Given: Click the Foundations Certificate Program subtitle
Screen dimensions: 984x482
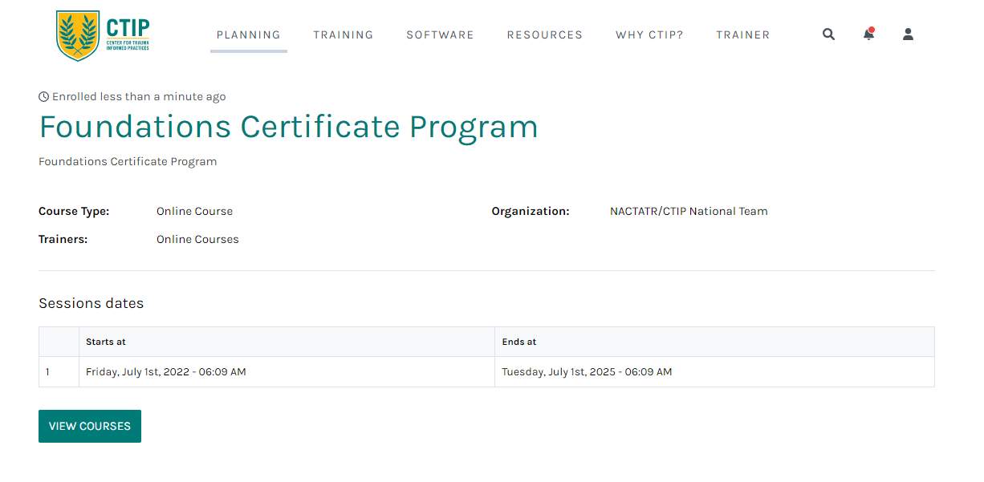Looking at the screenshot, I should pyautogui.click(x=128, y=161).
